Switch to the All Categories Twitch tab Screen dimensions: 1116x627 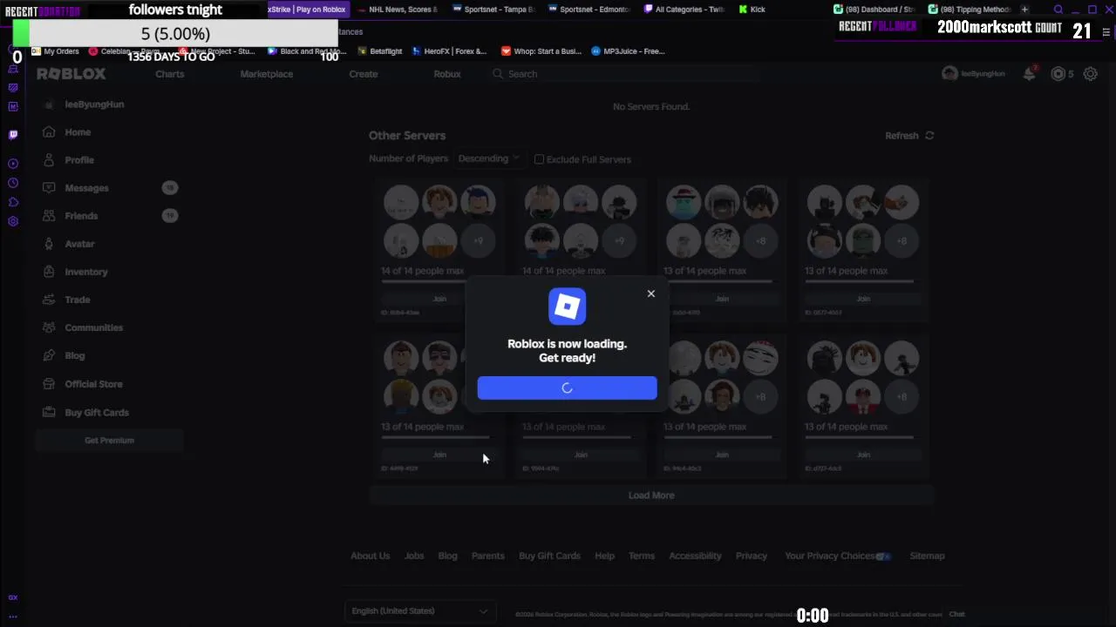[684, 10]
